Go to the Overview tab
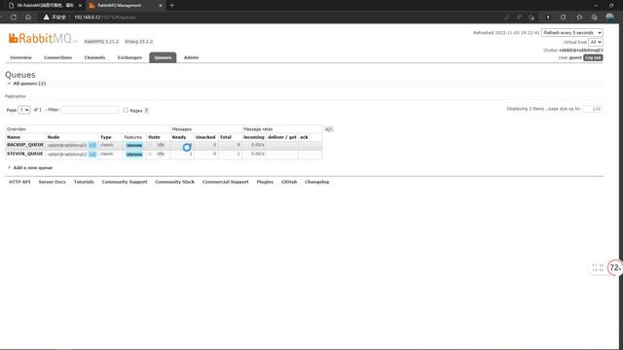 click(x=20, y=57)
